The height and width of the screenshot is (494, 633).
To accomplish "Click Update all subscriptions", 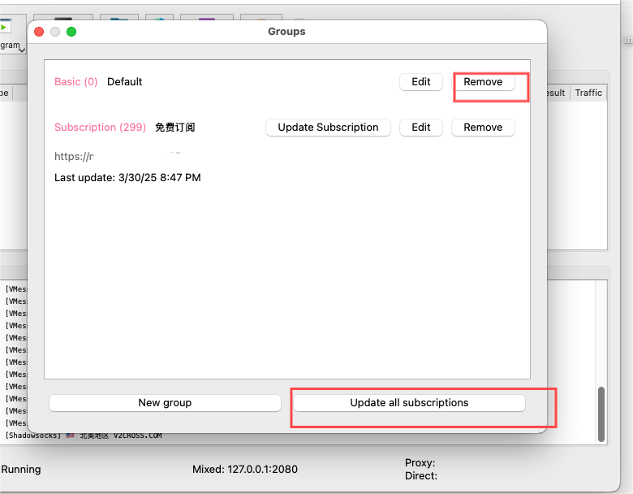I will click(409, 403).
